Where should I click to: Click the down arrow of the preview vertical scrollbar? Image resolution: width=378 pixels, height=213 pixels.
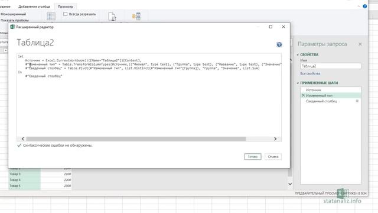(290, 184)
